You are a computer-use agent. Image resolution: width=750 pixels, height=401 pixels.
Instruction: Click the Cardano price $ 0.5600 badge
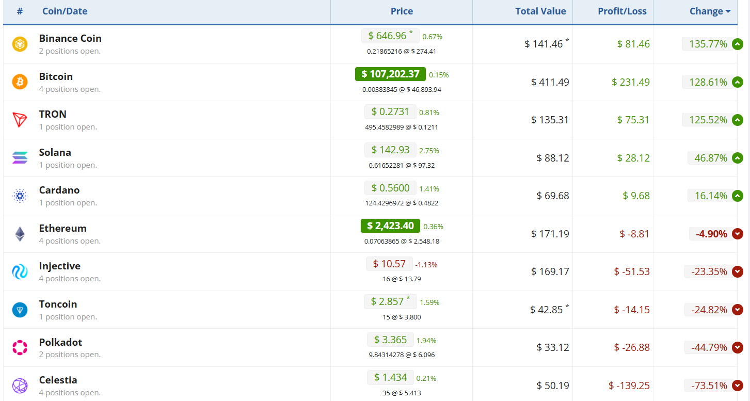tap(390, 188)
